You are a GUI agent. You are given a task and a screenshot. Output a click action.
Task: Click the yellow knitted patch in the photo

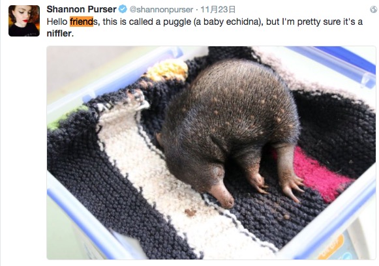coord(168,70)
